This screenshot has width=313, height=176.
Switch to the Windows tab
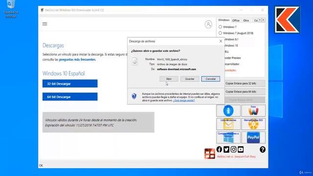(224, 20)
